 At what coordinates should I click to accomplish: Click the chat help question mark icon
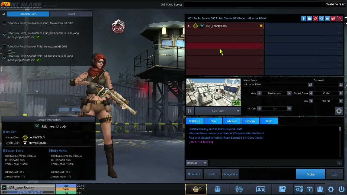point(339,163)
